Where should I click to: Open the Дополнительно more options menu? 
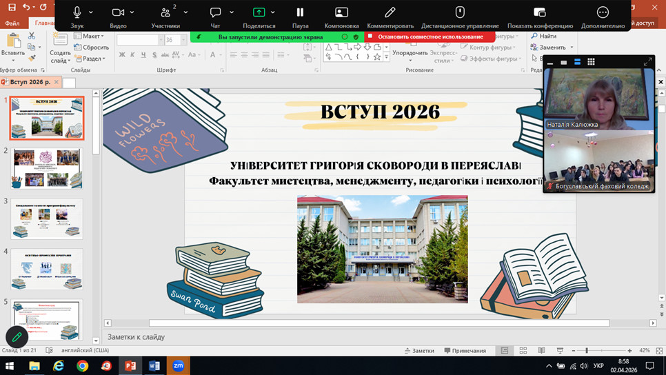[603, 12]
